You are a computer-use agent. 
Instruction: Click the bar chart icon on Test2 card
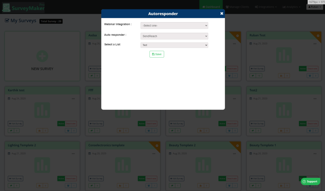[x=284, y=110]
